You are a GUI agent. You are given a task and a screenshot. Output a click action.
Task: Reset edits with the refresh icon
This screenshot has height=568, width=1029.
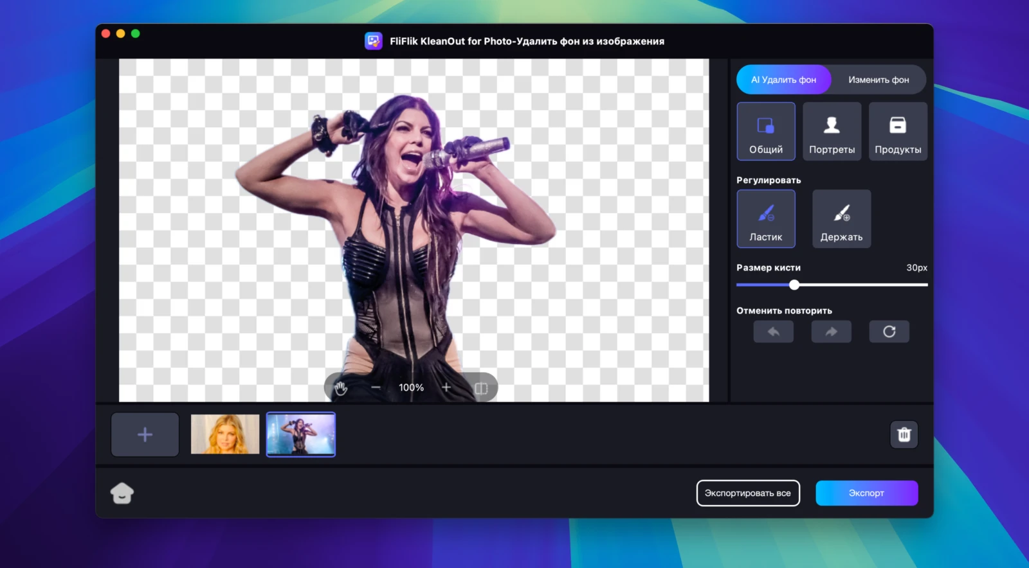pos(889,332)
